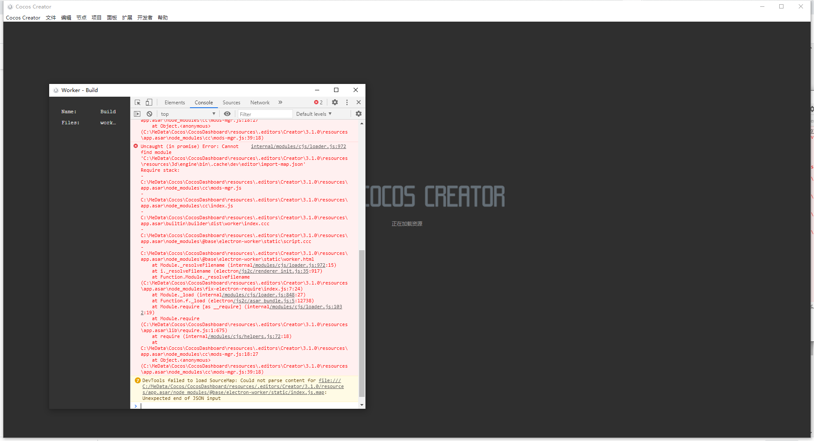This screenshot has width=814, height=441.
Task: Click the 'work…' files value
Action: tap(108, 123)
